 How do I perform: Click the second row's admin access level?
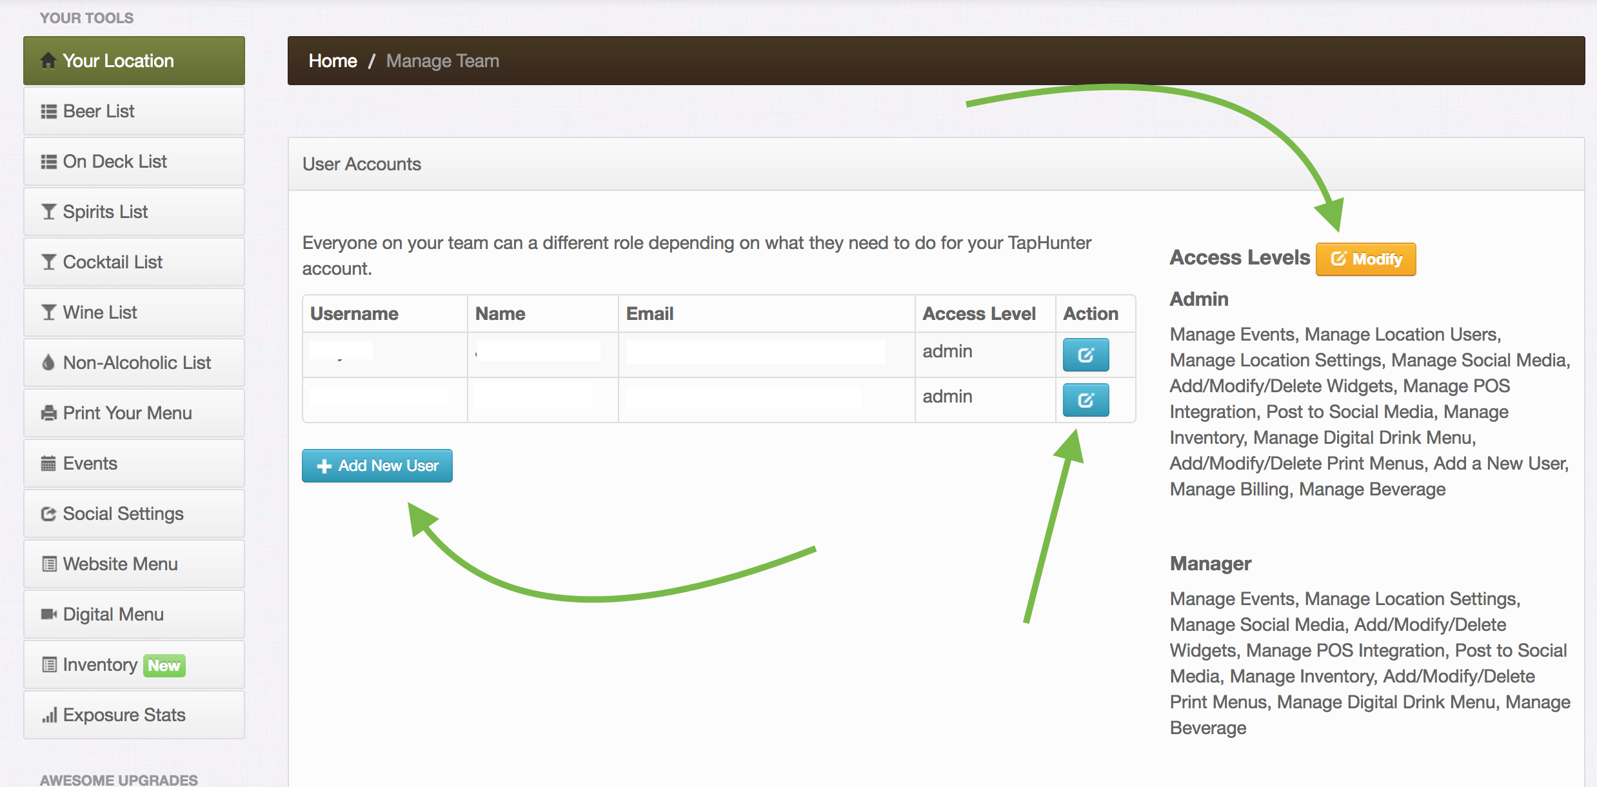pos(947,396)
